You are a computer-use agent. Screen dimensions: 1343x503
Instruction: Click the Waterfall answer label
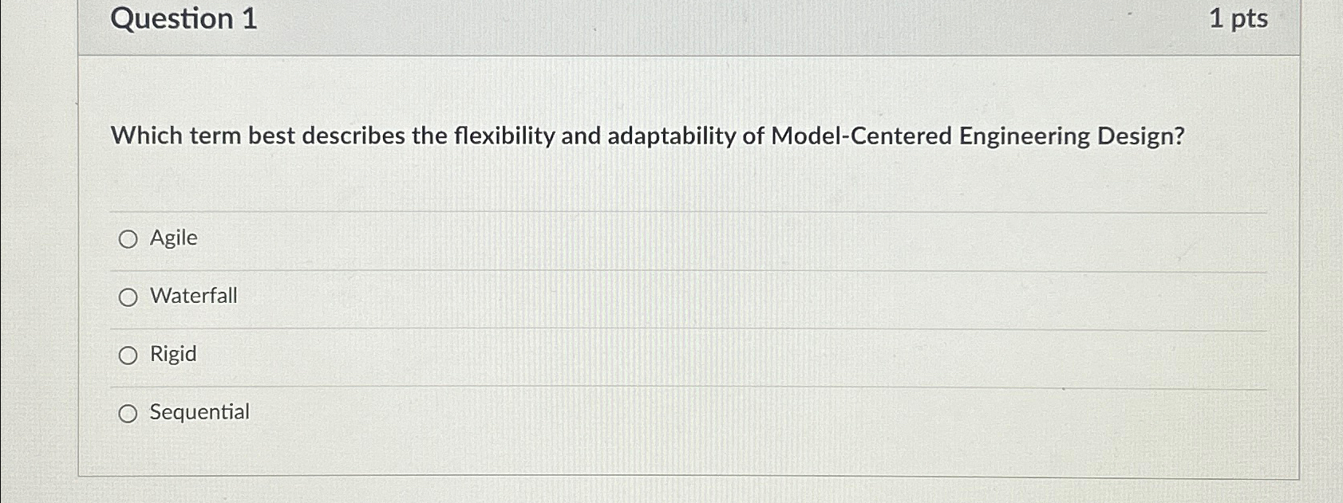192,296
